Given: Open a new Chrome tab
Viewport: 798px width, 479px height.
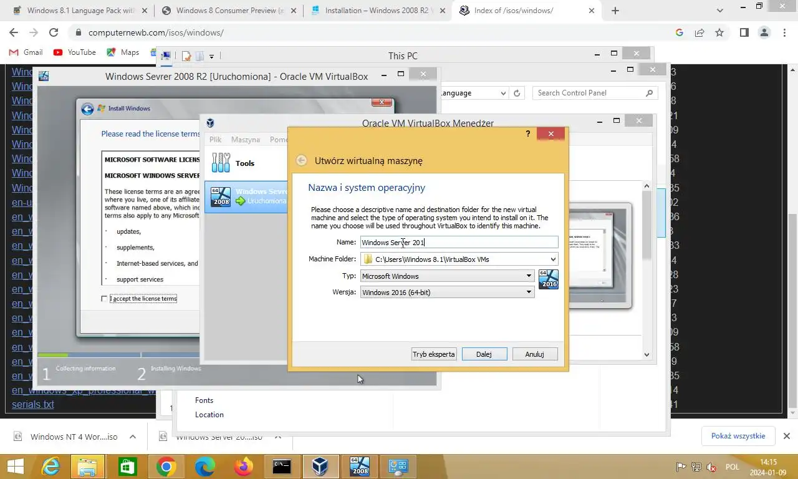Looking at the screenshot, I should (615, 11).
